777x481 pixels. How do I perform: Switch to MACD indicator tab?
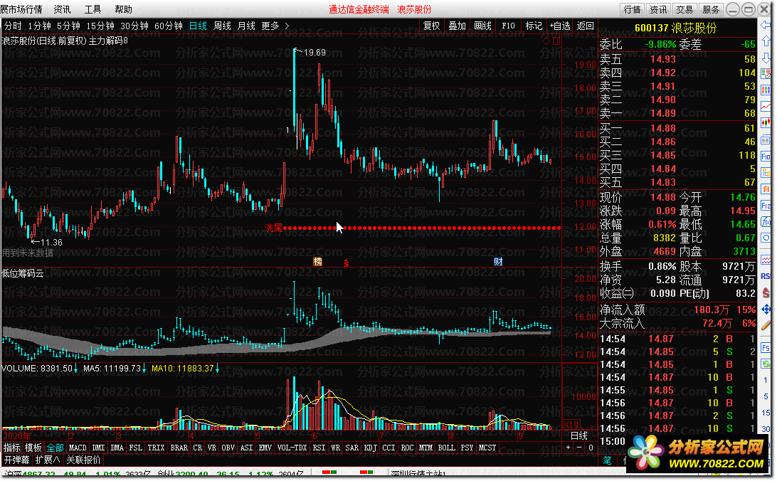[x=78, y=448]
